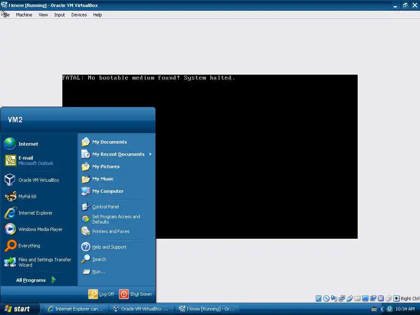Click the VirtualBox title bar icon
This screenshot has width=420, height=315.
pos(4,5)
